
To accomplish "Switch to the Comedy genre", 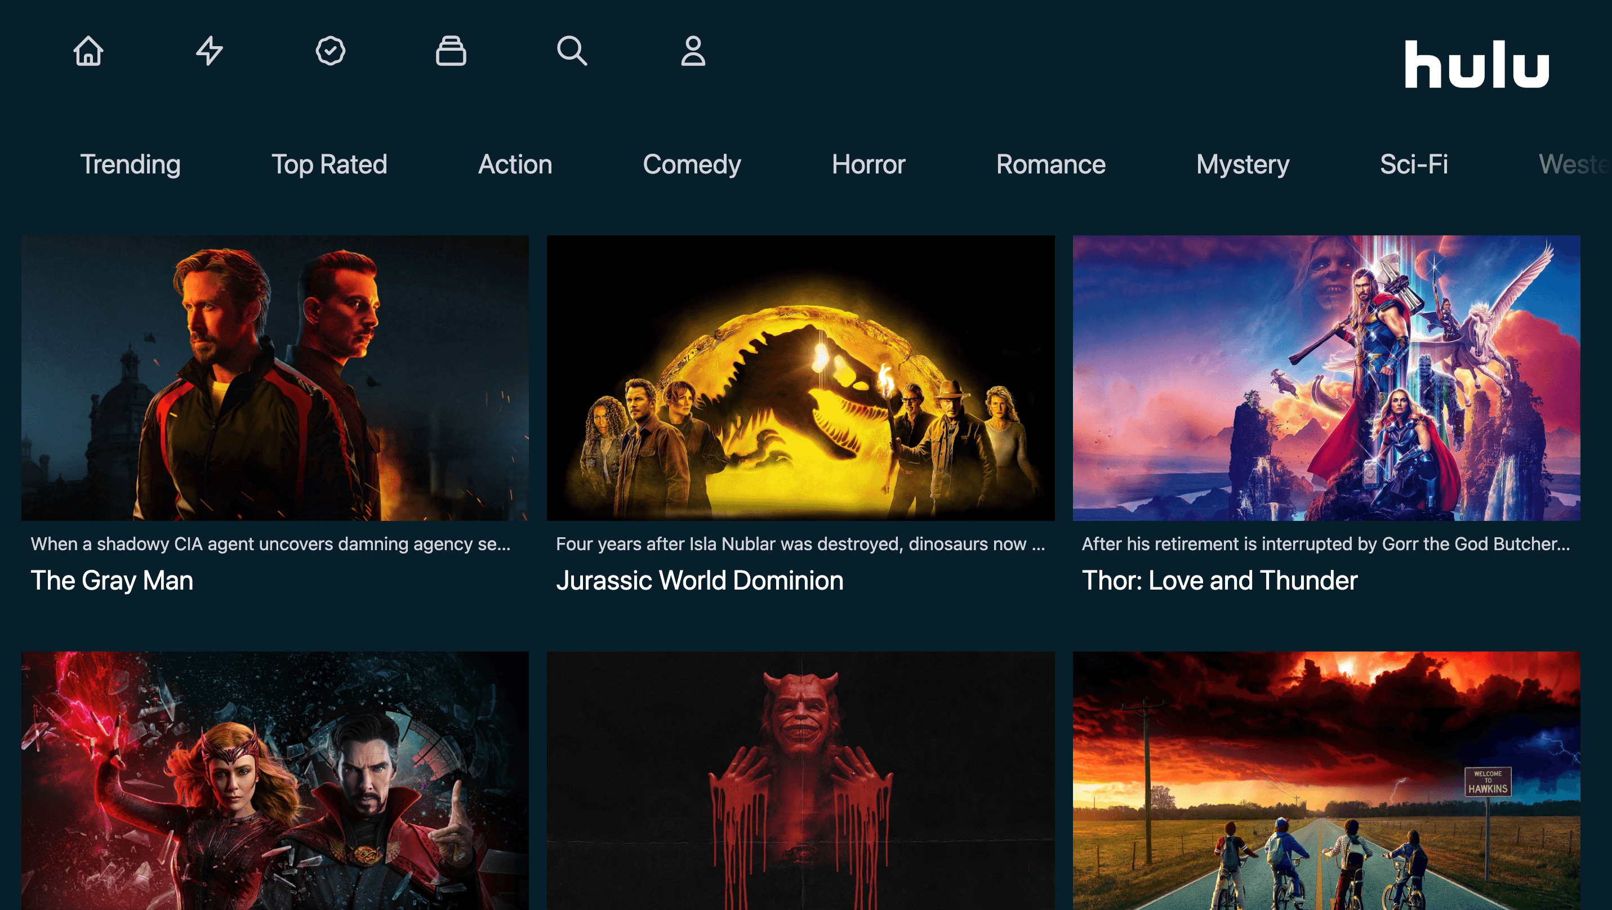I will (x=692, y=164).
